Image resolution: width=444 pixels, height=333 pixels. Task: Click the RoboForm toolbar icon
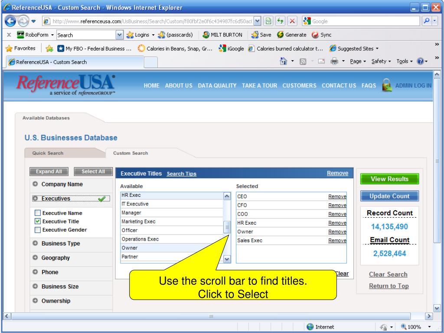20,35
